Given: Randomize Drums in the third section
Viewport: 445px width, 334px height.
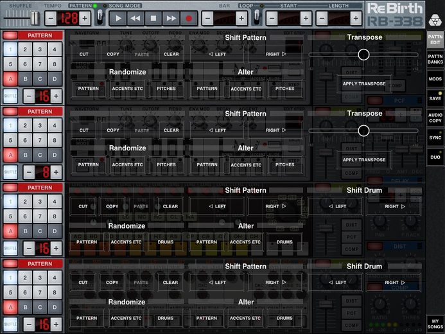Looking at the screenshot, I should pyautogui.click(x=166, y=242).
